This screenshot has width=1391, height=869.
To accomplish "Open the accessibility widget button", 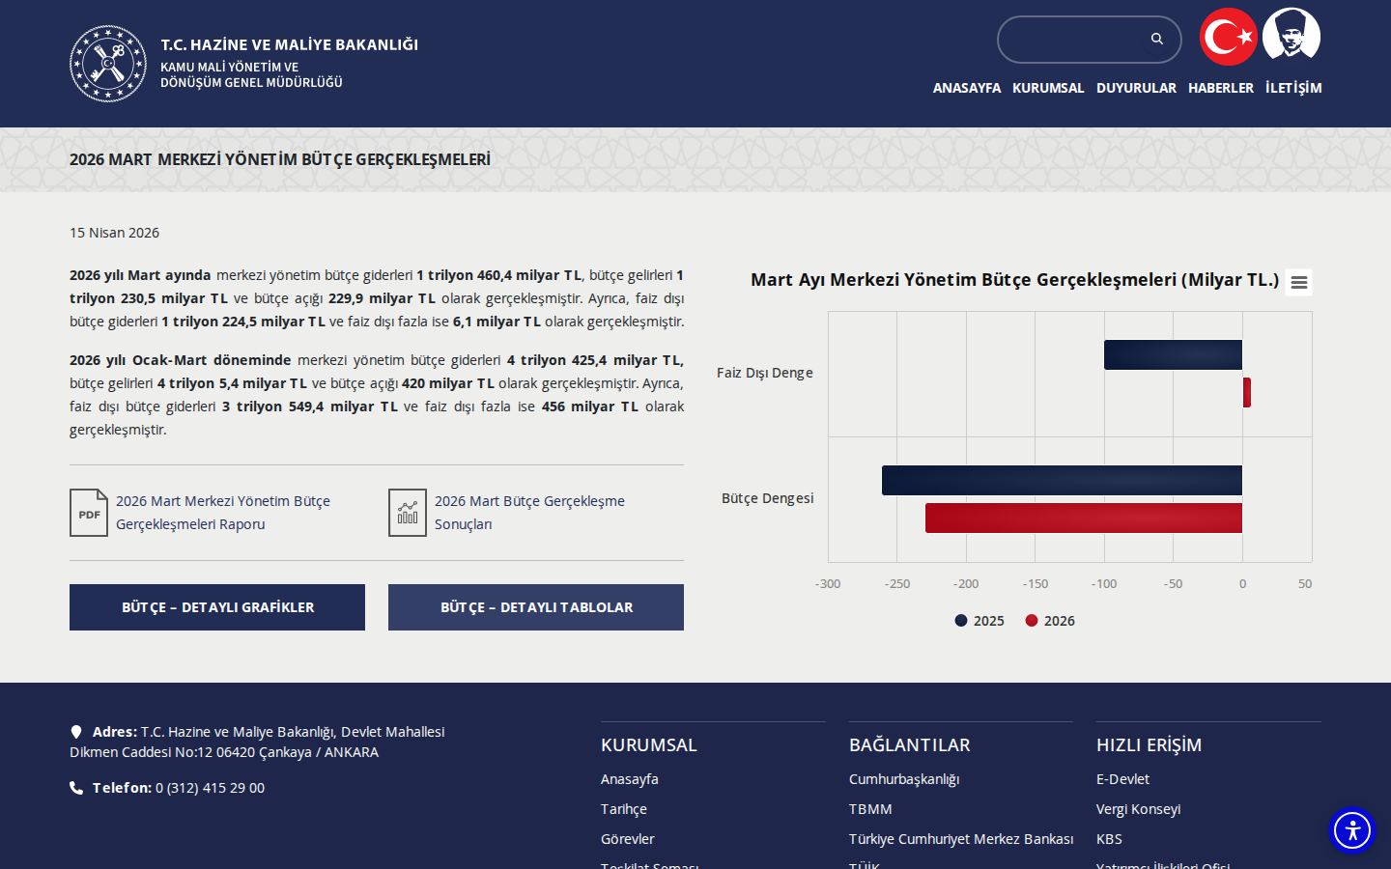I will point(1352,830).
